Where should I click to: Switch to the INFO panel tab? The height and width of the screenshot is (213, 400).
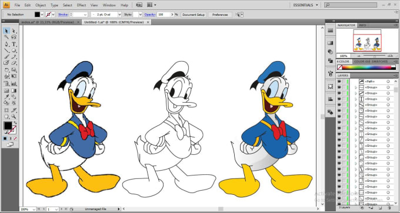362,25
